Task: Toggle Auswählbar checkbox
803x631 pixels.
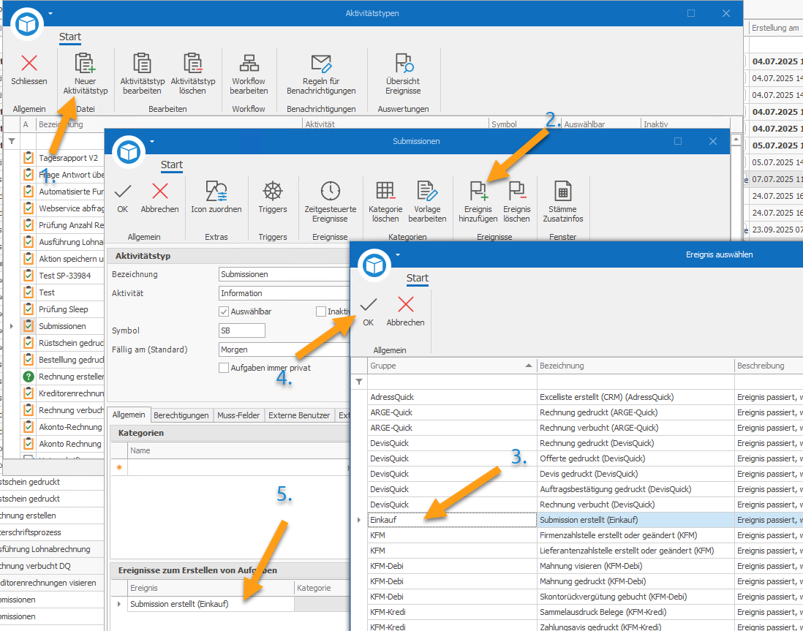Action: coord(223,311)
